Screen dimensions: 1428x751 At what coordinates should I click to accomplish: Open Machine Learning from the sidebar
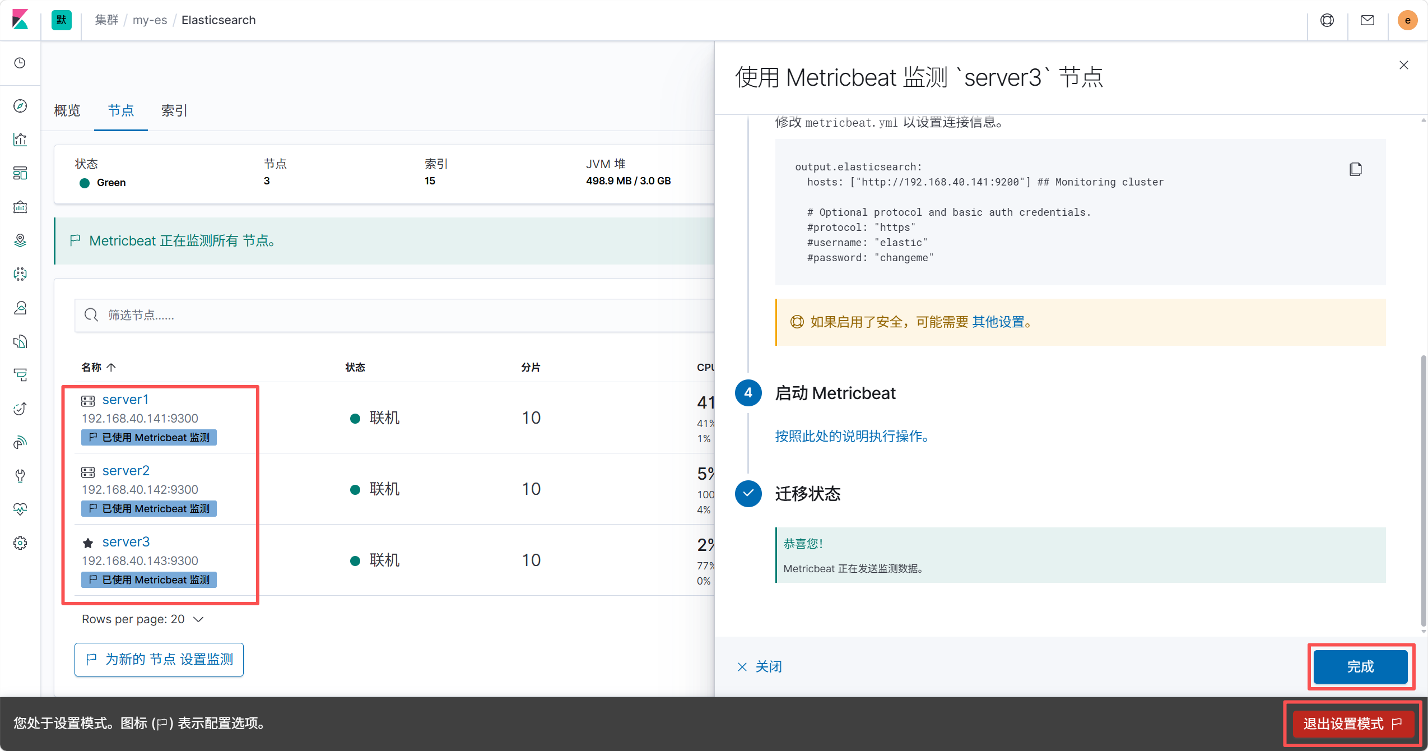[20, 274]
